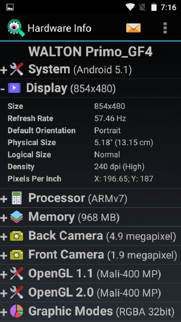The height and width of the screenshot is (322, 181).
Task: Click the Memory stacked-layers icon
Action: (17, 217)
